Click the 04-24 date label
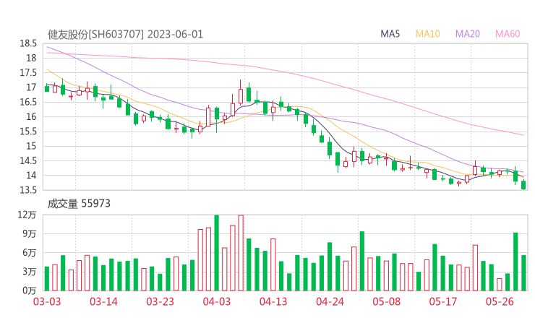Image resolution: width=535 pixels, height=318 pixels. [x=330, y=301]
